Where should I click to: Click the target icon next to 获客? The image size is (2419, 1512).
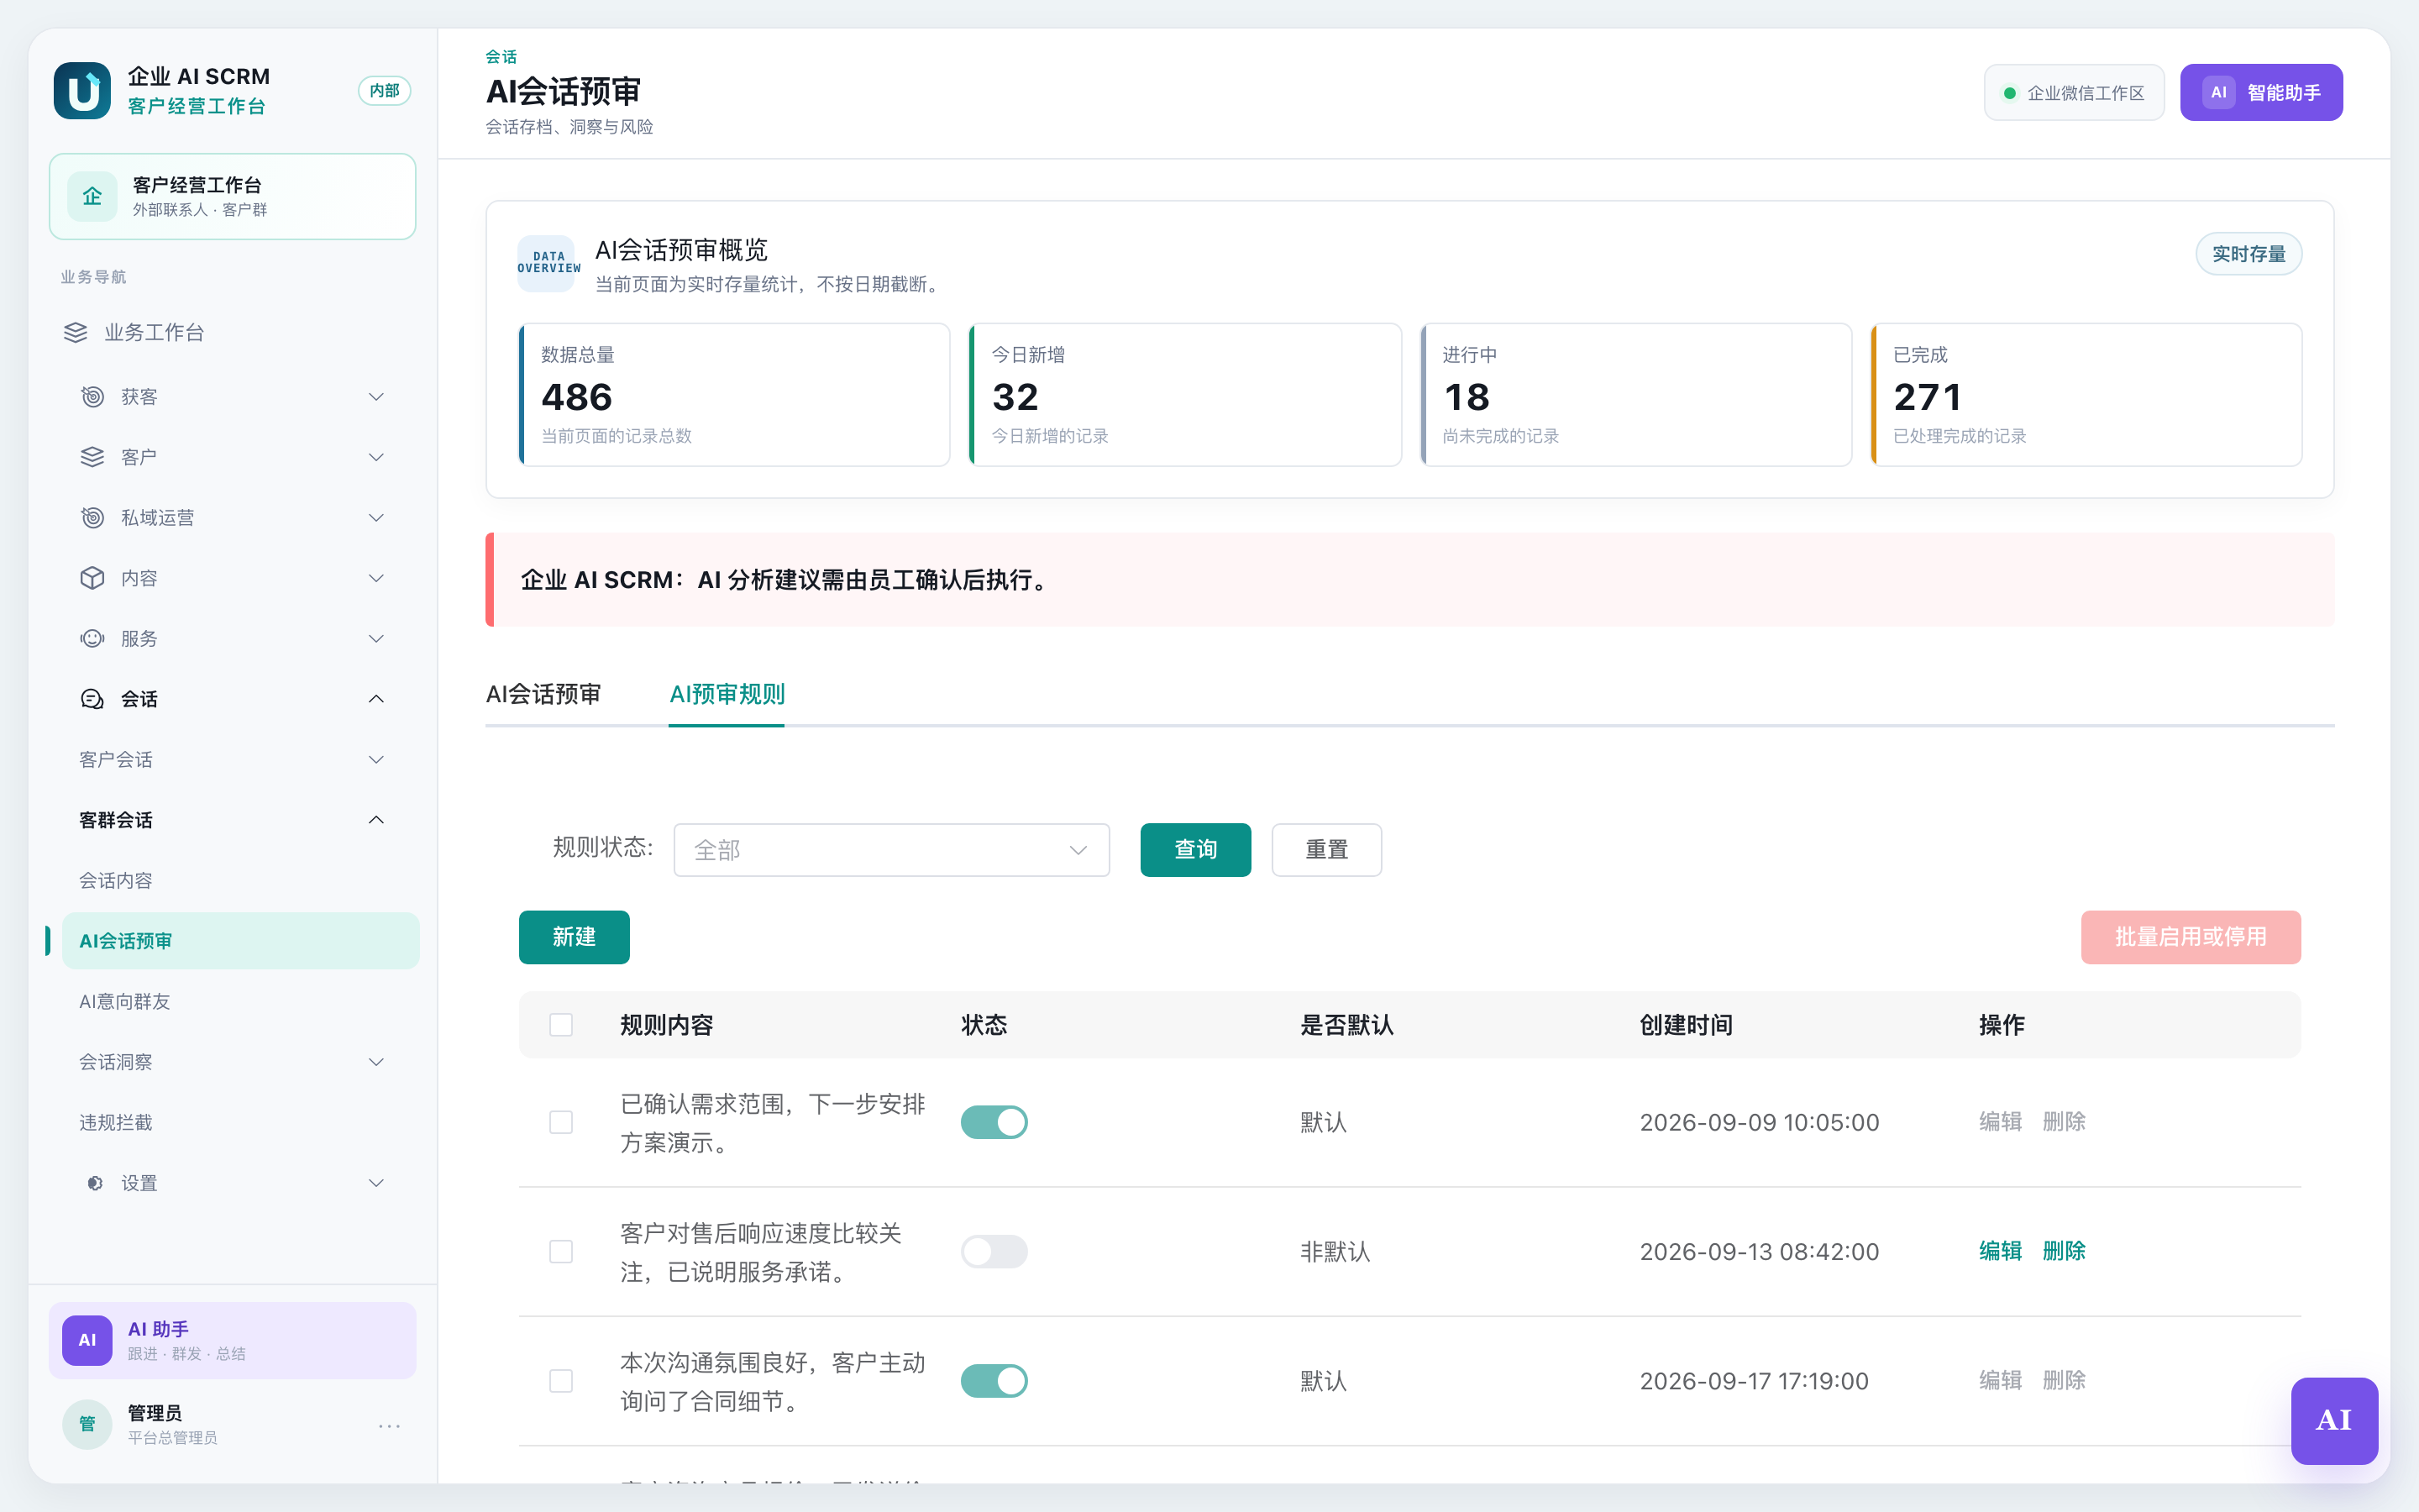point(92,397)
